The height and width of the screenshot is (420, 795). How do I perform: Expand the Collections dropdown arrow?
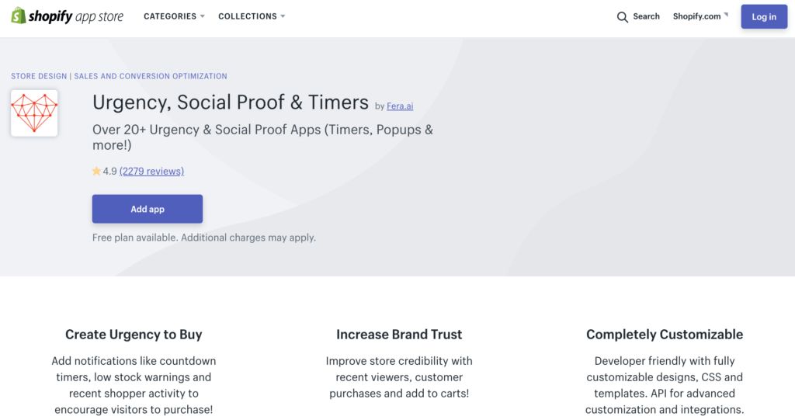pos(283,16)
